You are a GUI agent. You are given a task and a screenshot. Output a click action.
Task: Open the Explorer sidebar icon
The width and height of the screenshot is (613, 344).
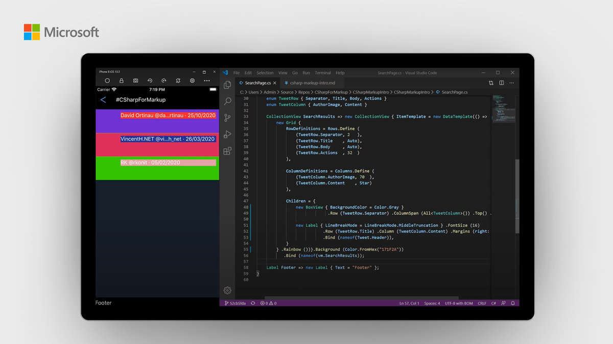(x=227, y=85)
